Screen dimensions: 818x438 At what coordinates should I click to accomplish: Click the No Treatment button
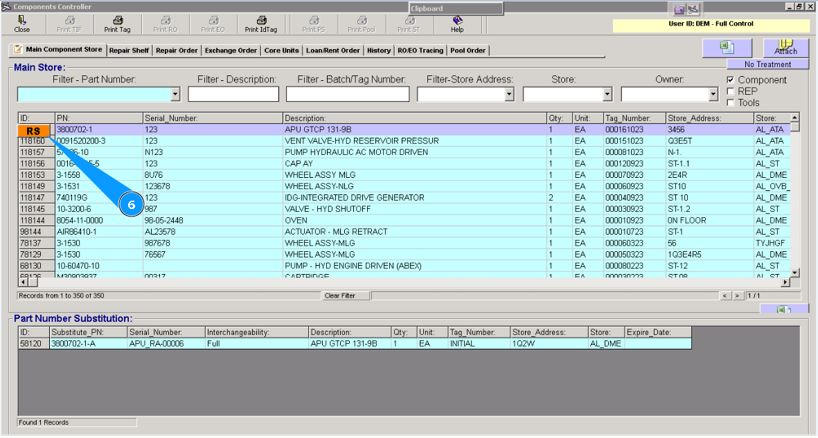point(767,64)
